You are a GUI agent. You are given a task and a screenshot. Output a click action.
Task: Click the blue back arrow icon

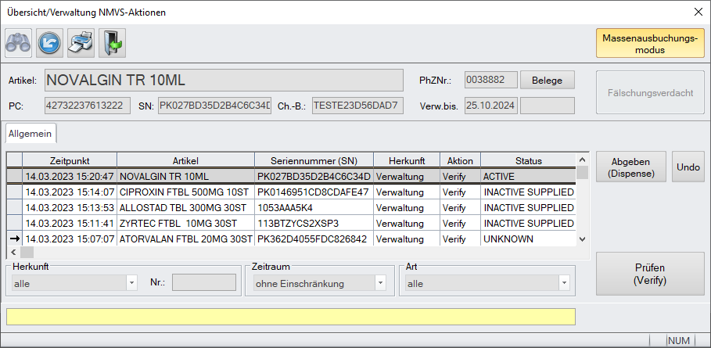pyautogui.click(x=49, y=42)
